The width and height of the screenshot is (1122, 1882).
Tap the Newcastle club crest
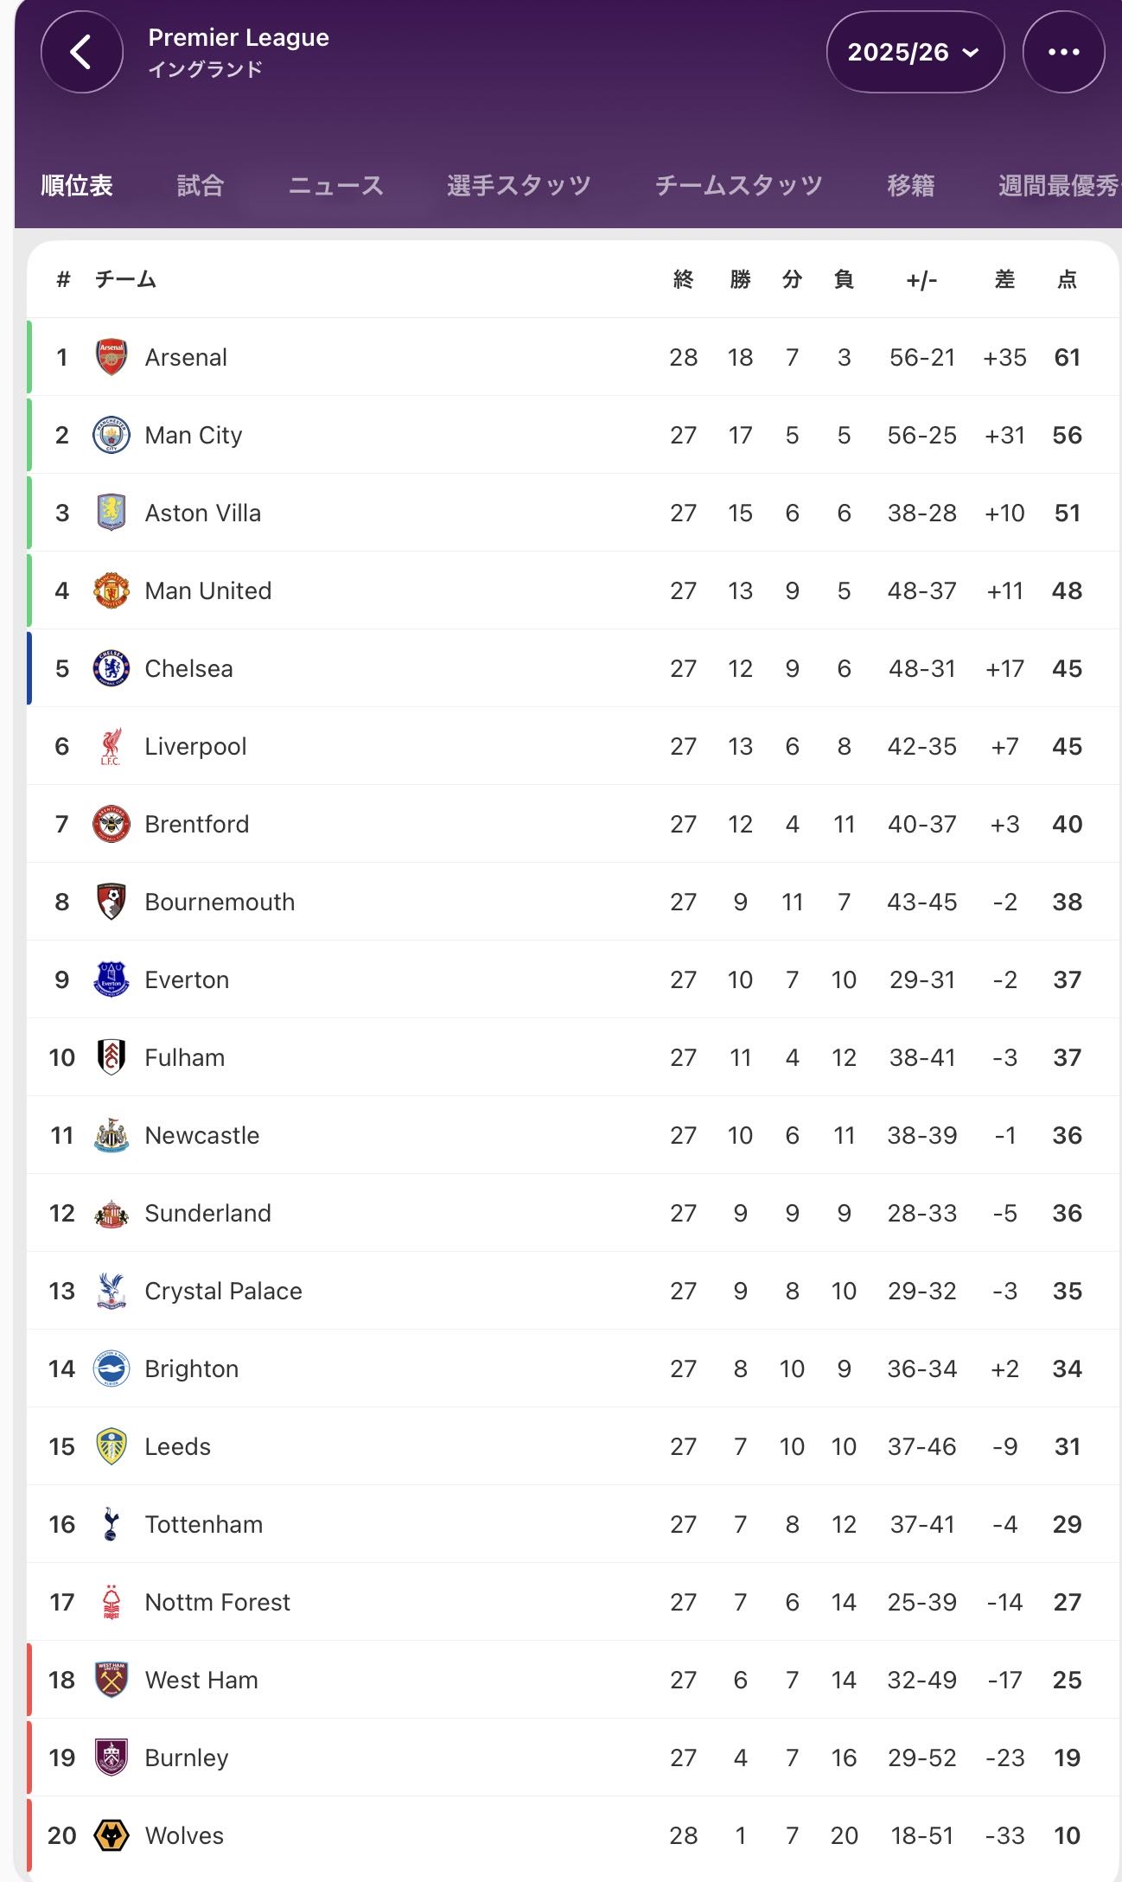tap(112, 1135)
